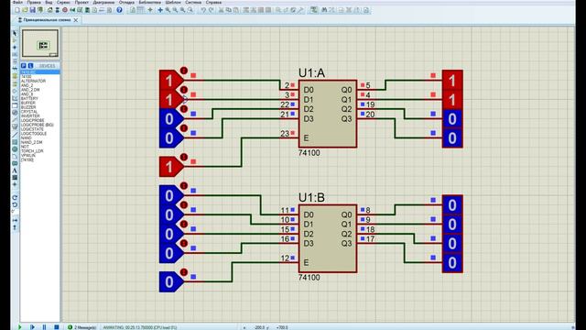Click the logic probe on U1:A Q0

(x=452, y=80)
